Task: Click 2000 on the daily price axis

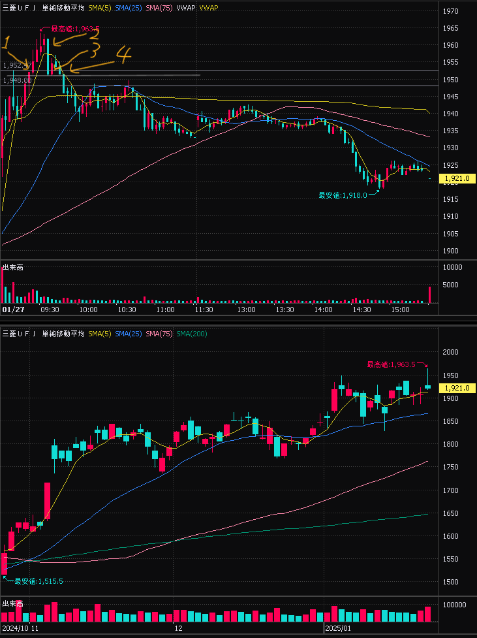Action: [450, 352]
